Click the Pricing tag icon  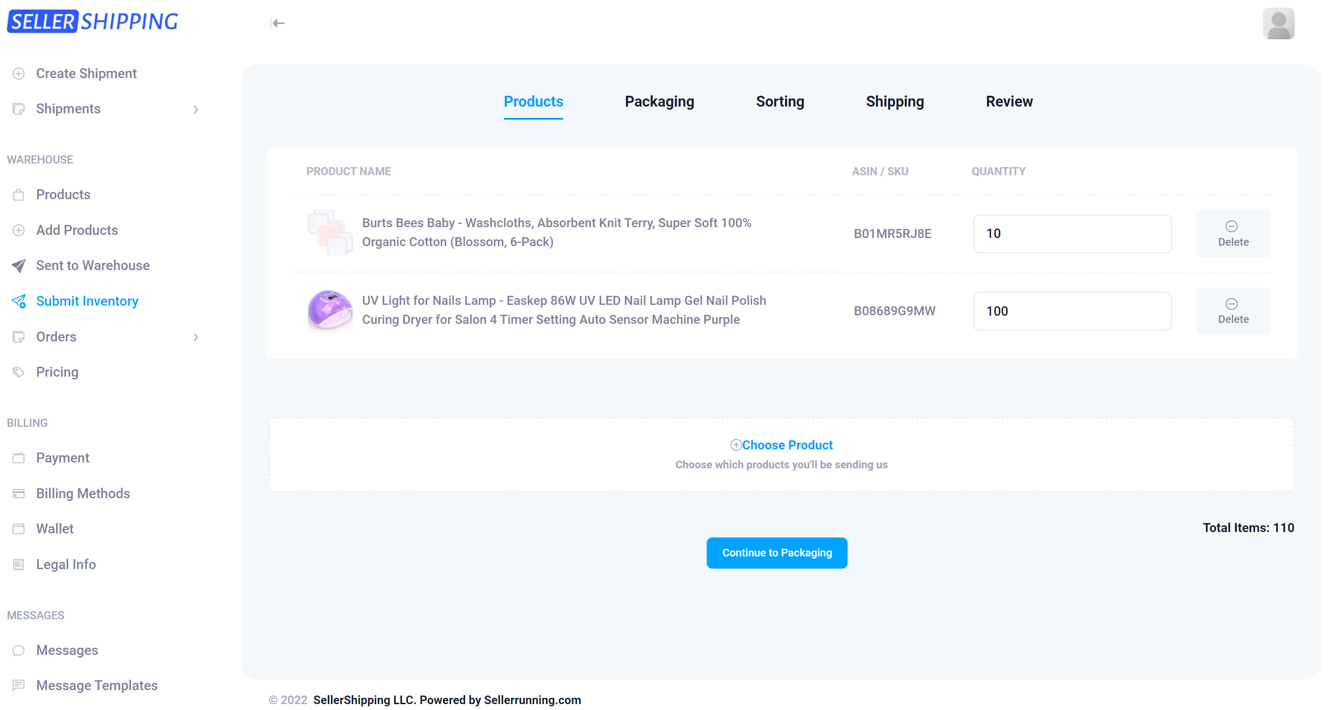19,372
